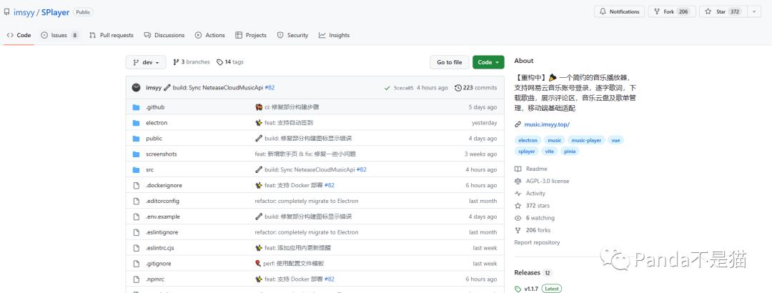Click Report repository

click(537, 242)
